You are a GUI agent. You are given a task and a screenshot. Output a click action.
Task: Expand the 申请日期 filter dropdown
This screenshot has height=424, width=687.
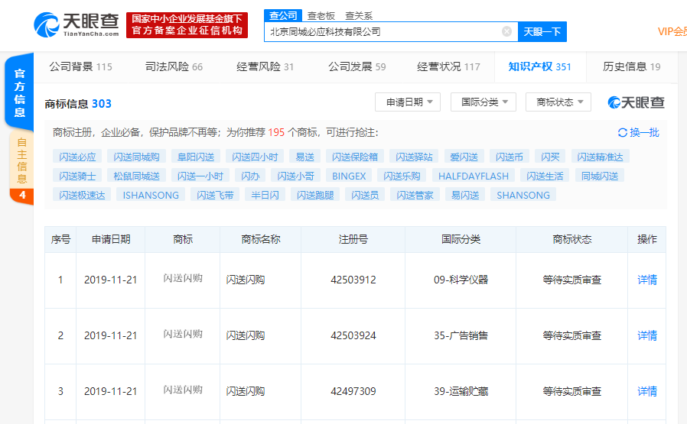(408, 102)
